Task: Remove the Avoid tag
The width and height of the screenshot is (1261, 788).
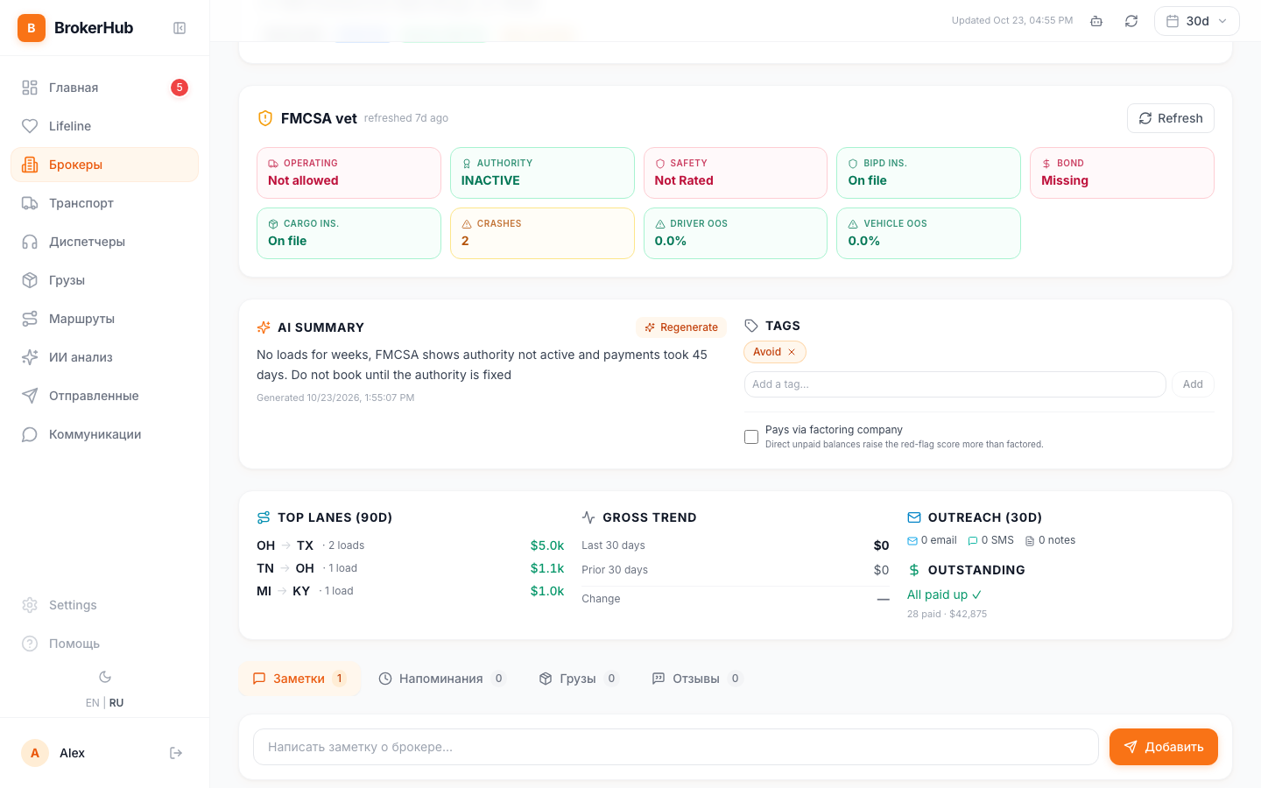Action: [x=792, y=352]
